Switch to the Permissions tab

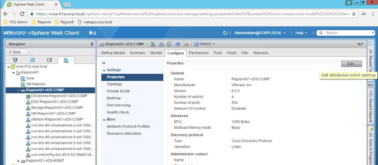tap(199, 53)
